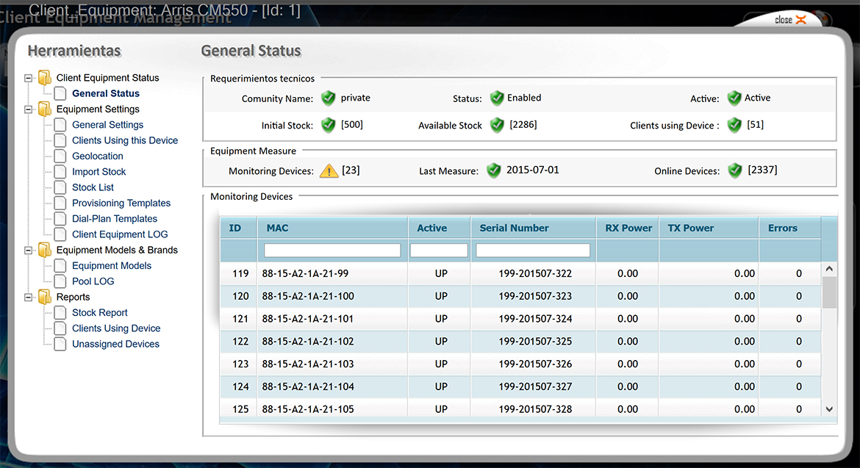The width and height of the screenshot is (860, 468).
Task: Click the Monitoring Devices warning triangle icon
Action: (329, 170)
